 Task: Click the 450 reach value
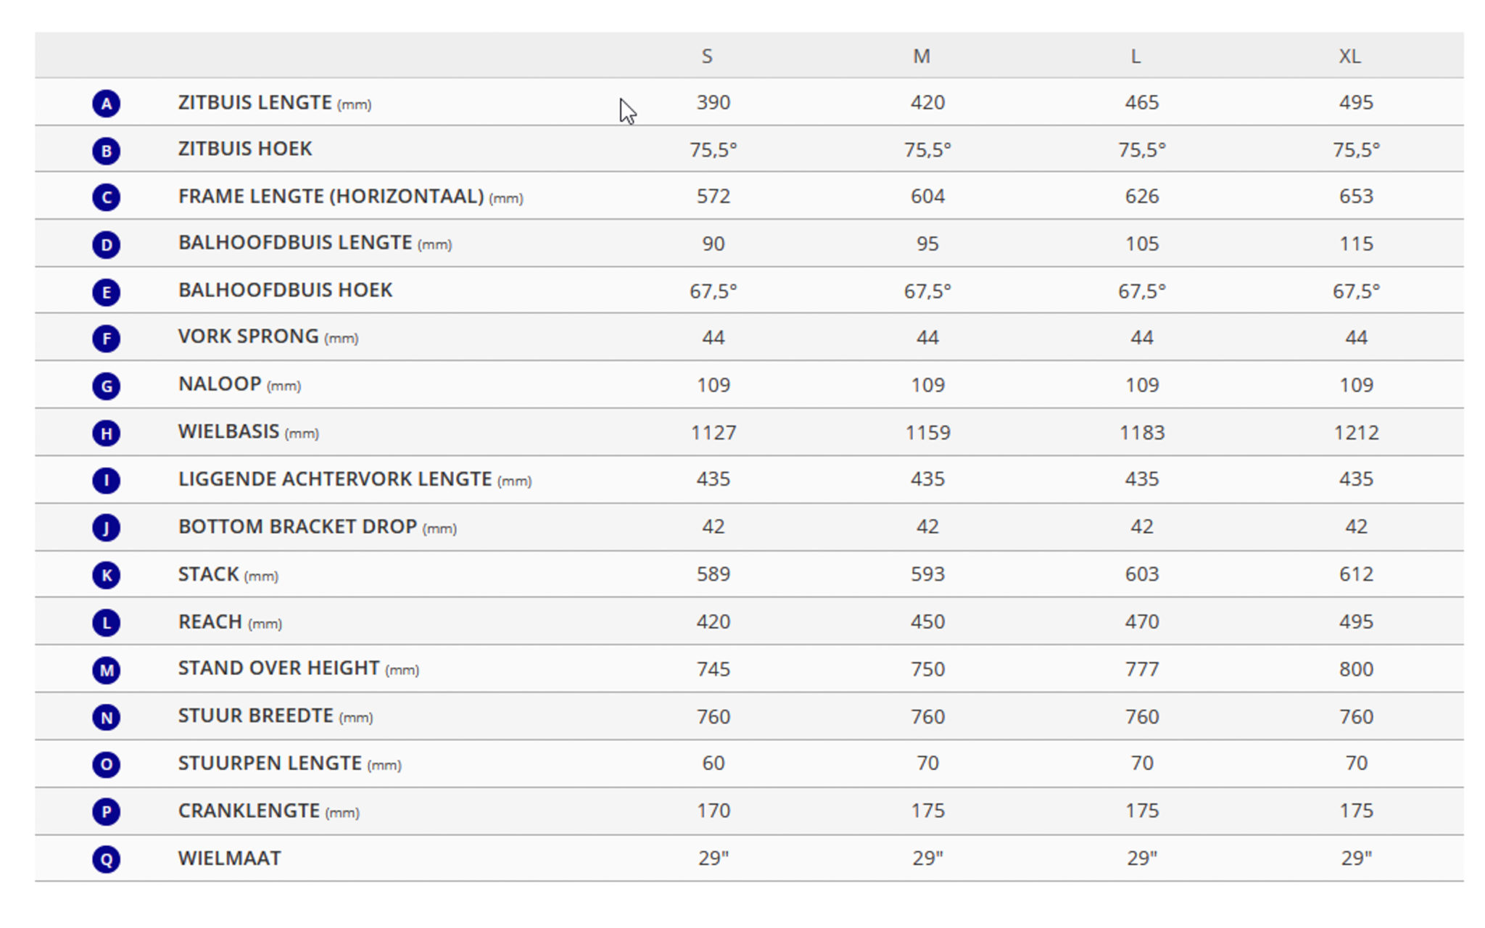tap(928, 622)
